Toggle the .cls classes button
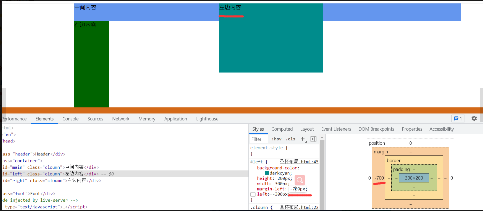The height and width of the screenshot is (211, 483). 290,139
